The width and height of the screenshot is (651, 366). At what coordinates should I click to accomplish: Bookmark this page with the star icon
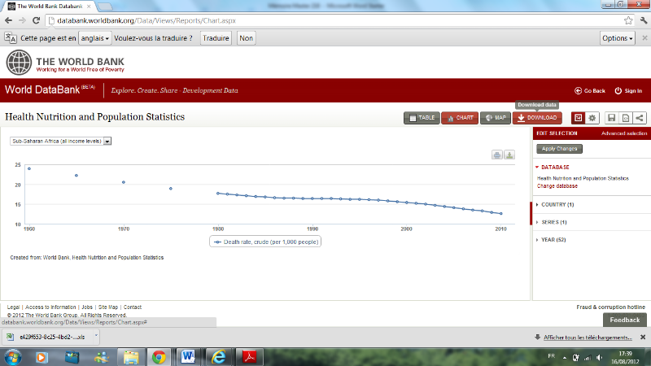click(628, 20)
